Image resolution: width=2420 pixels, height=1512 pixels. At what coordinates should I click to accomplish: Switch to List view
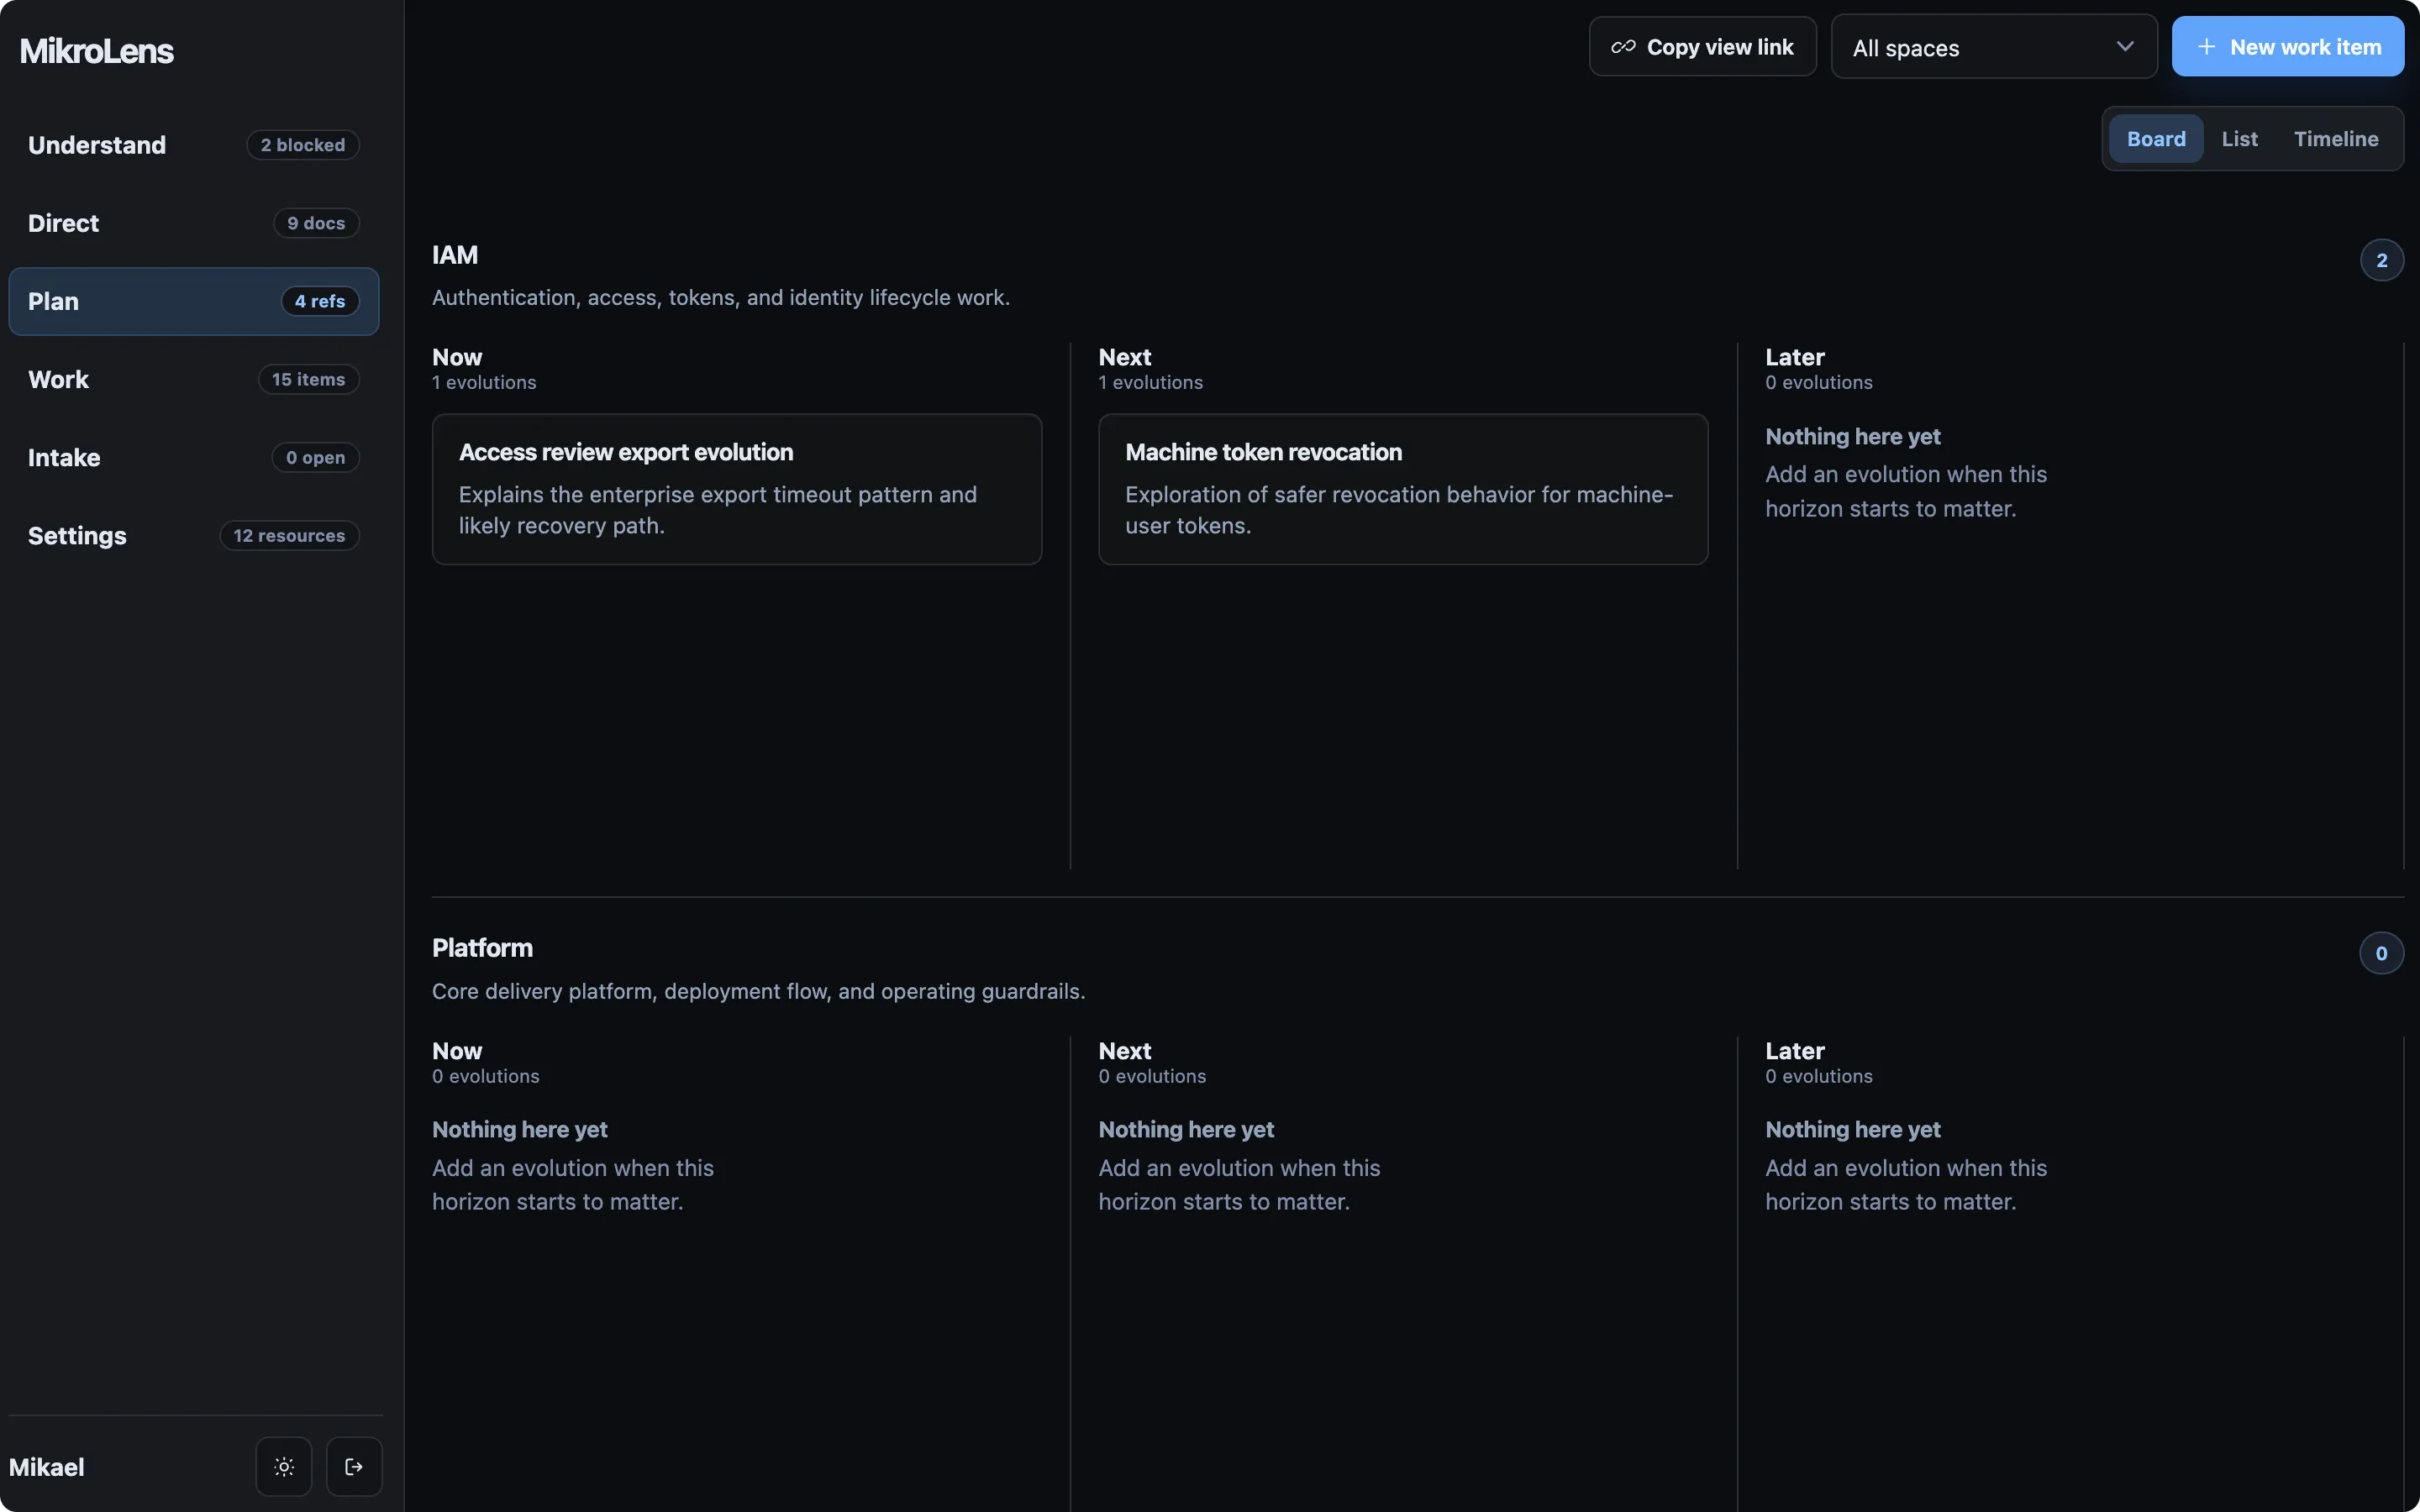coord(2239,139)
